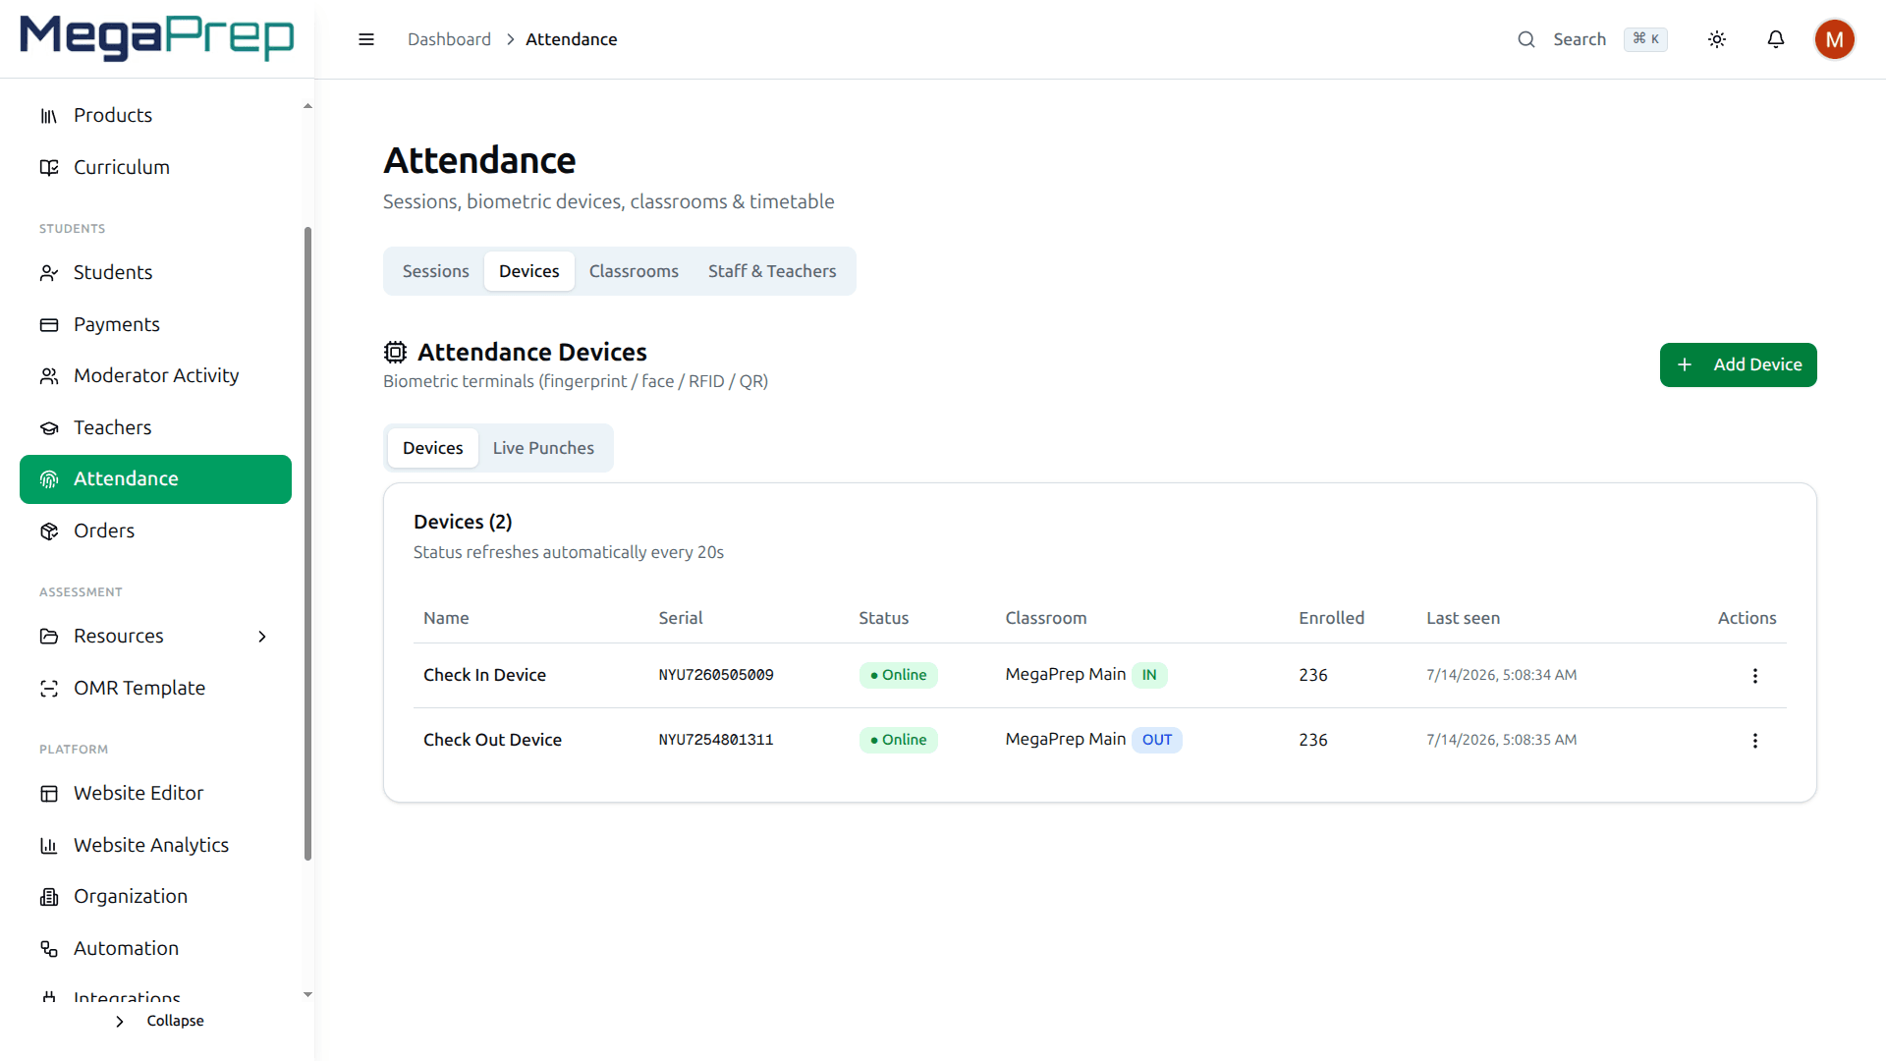Open OMR Template in sidebar

coord(155,688)
